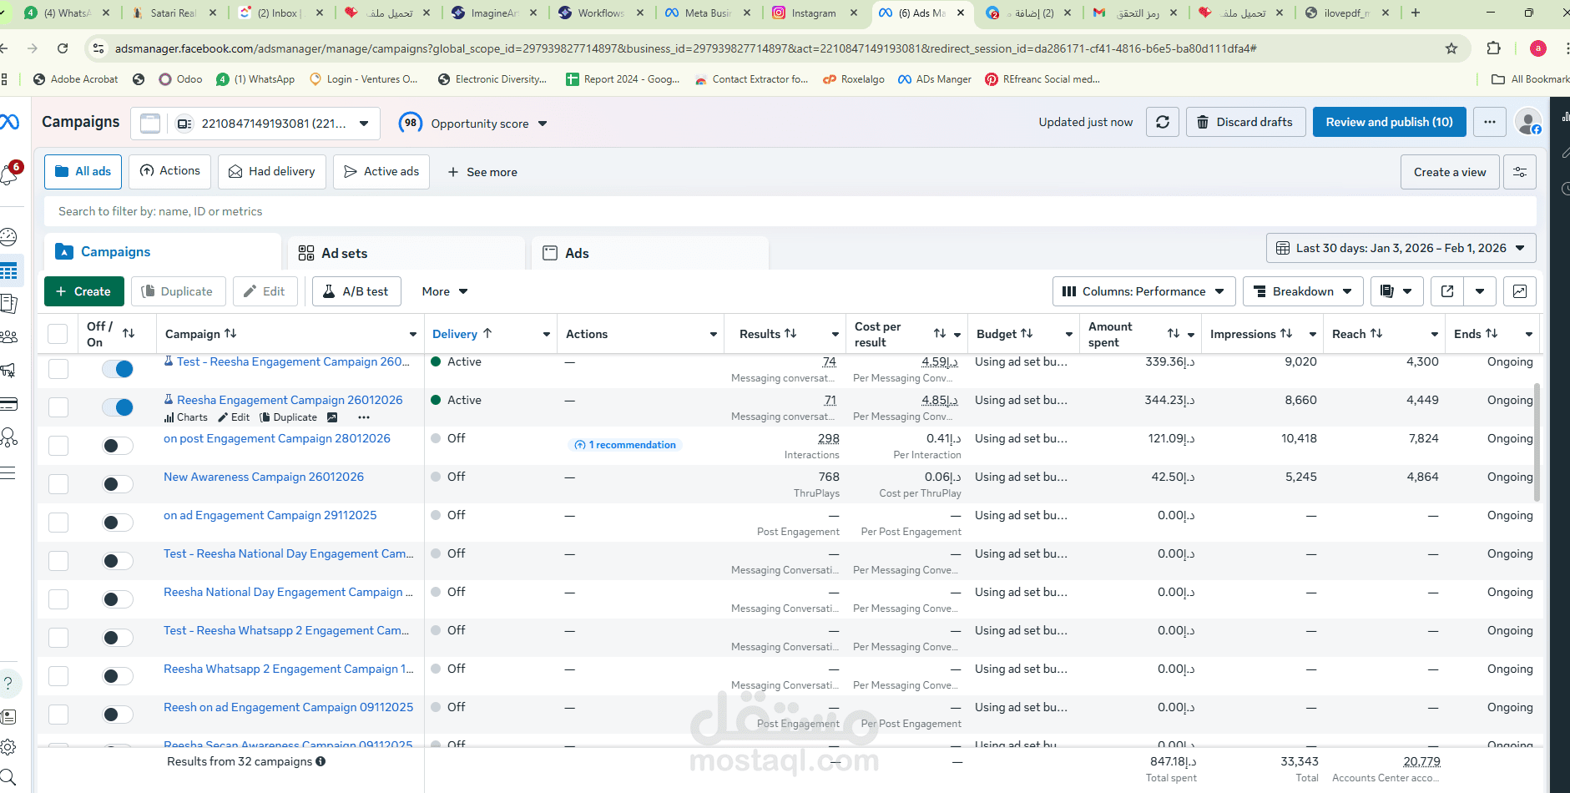The height and width of the screenshot is (793, 1570).
Task: Click the Meta logo in sidebar
Action: pos(9,122)
